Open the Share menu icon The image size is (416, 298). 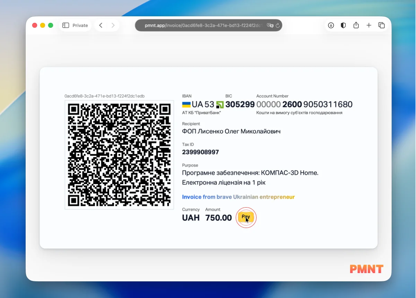356,25
